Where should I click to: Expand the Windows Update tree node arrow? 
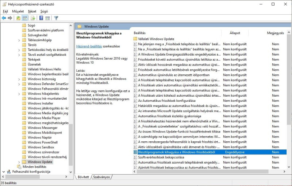[x=19, y=162]
